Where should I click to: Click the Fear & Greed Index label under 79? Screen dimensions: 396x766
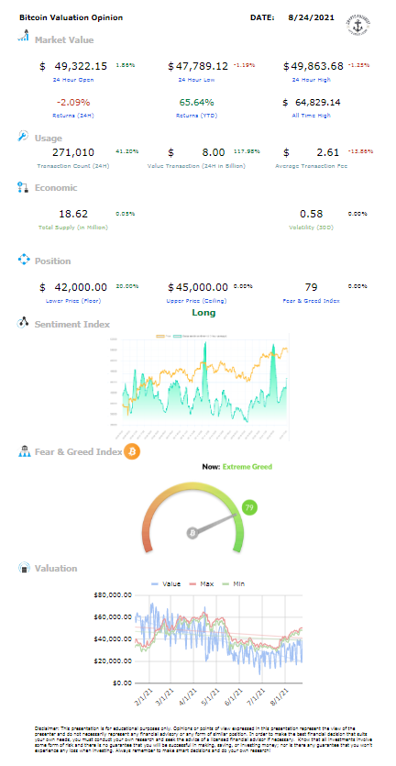coord(311,301)
